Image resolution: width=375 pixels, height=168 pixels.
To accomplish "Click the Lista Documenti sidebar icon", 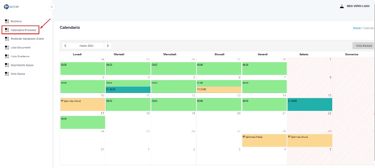I will 6,47.
